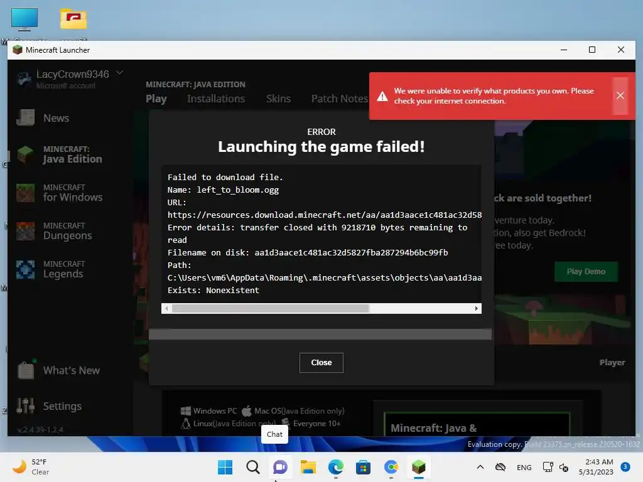Switch to the Installations tab
Image resolution: width=643 pixels, height=482 pixels.
pos(216,99)
